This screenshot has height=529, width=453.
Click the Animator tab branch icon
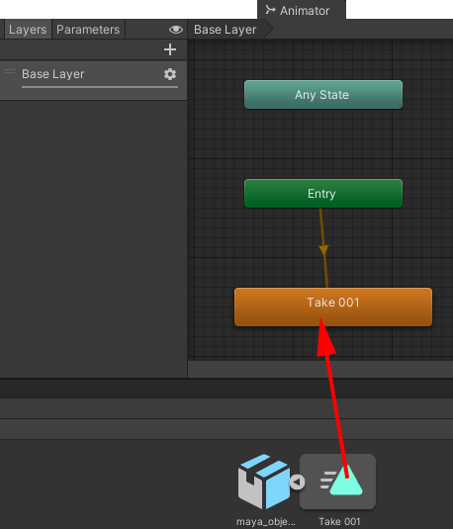(270, 10)
